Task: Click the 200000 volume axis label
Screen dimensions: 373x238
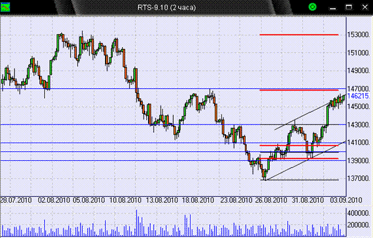Action: click(x=358, y=225)
